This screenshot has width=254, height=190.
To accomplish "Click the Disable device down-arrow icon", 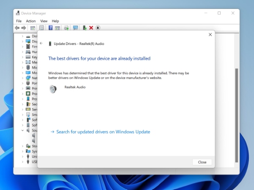I will pyautogui.click(x=98, y=28).
